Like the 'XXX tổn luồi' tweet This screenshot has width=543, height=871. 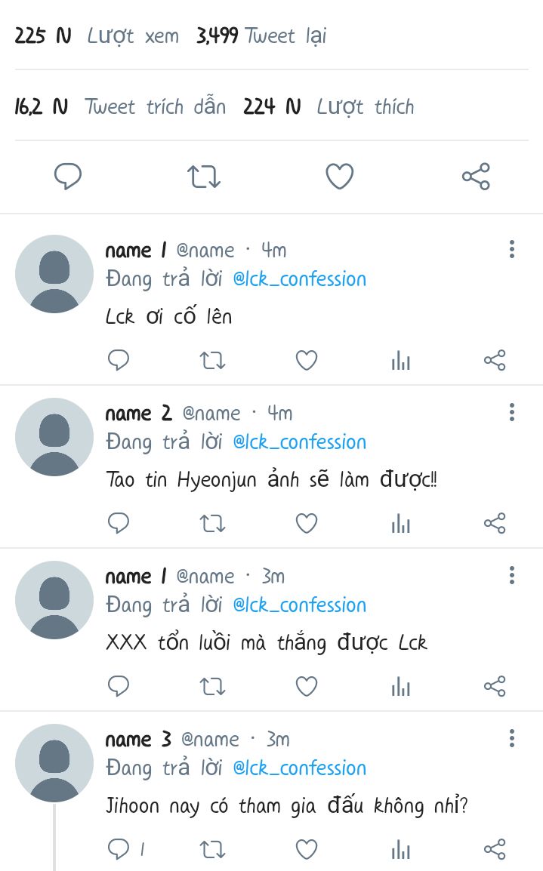[x=306, y=687]
